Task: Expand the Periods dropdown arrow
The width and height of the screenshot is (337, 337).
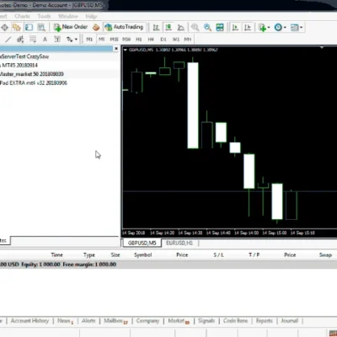Action: 285,28
